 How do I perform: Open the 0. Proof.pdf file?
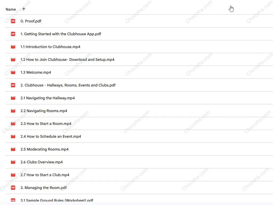31,21
